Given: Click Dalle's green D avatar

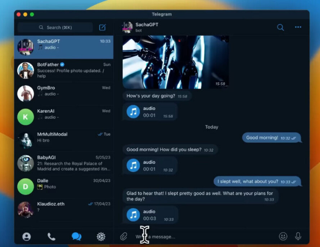Looking at the screenshot, I should coord(26,187).
